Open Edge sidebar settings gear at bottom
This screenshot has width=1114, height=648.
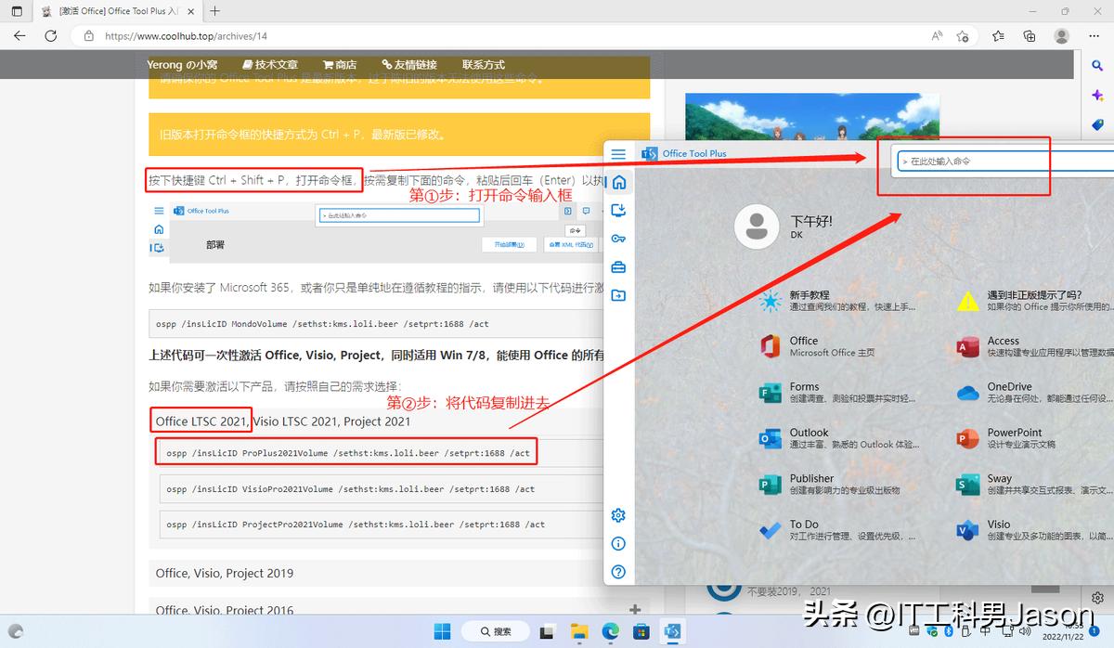point(1097,597)
